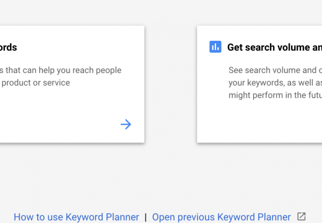The width and height of the screenshot is (322, 223).
Task: Click the gray background above the cards
Action: (x=161, y=12)
